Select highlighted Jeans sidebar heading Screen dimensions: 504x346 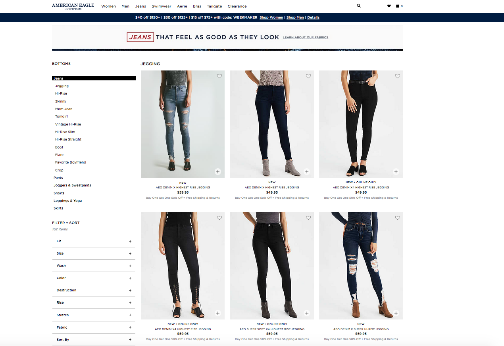94,78
